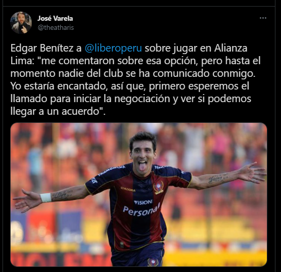The image size is (281, 272).
Task: Open the attached photo of the celebrating player
Action: [x=138, y=195]
